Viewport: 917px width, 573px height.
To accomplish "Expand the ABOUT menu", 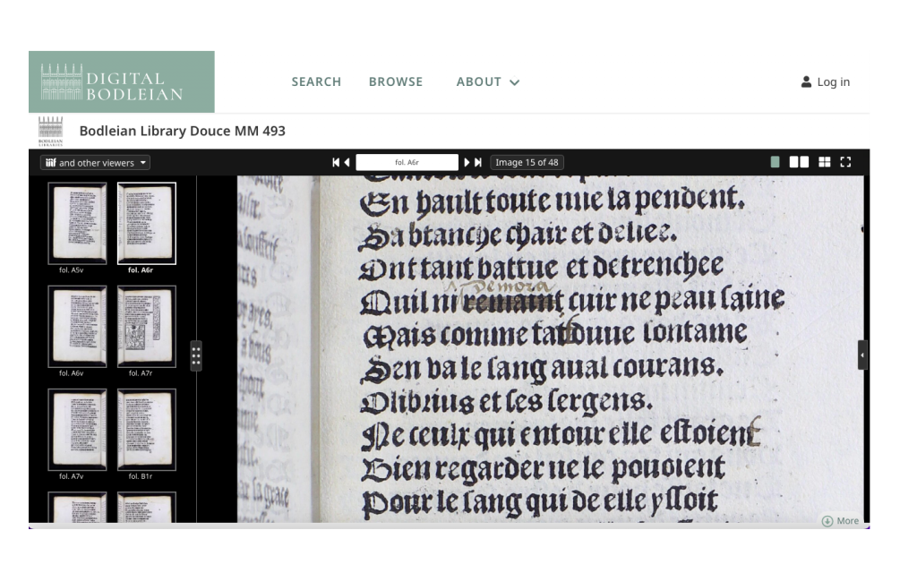I will [x=488, y=81].
